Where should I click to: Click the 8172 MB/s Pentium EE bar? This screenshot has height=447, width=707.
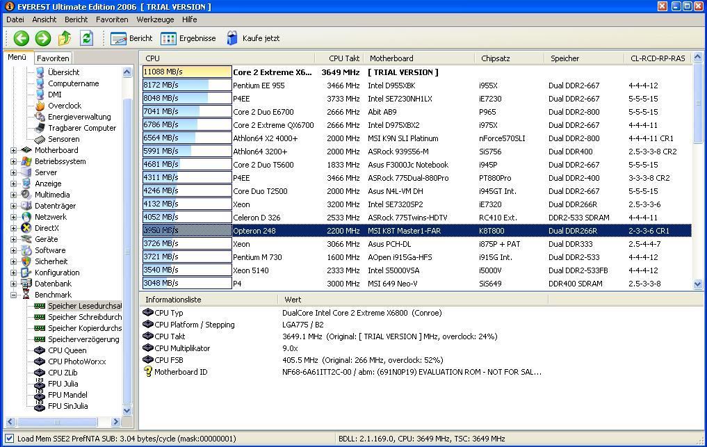click(x=187, y=85)
